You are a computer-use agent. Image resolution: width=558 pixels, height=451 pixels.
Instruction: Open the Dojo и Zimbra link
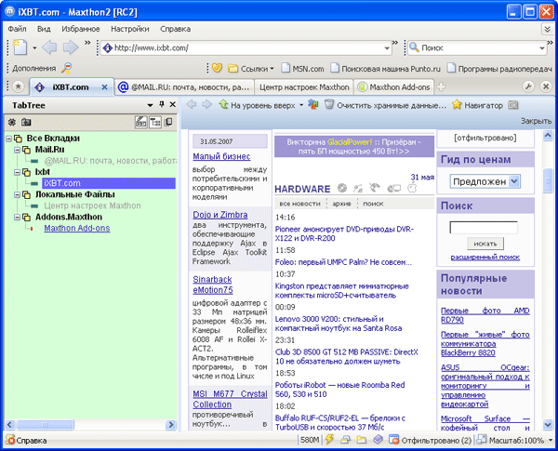point(219,215)
